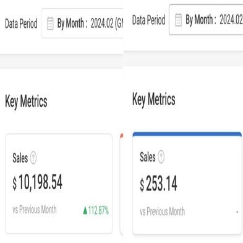Click the $253.14 sales amount
The width and height of the screenshot is (243, 243).
click(x=158, y=184)
